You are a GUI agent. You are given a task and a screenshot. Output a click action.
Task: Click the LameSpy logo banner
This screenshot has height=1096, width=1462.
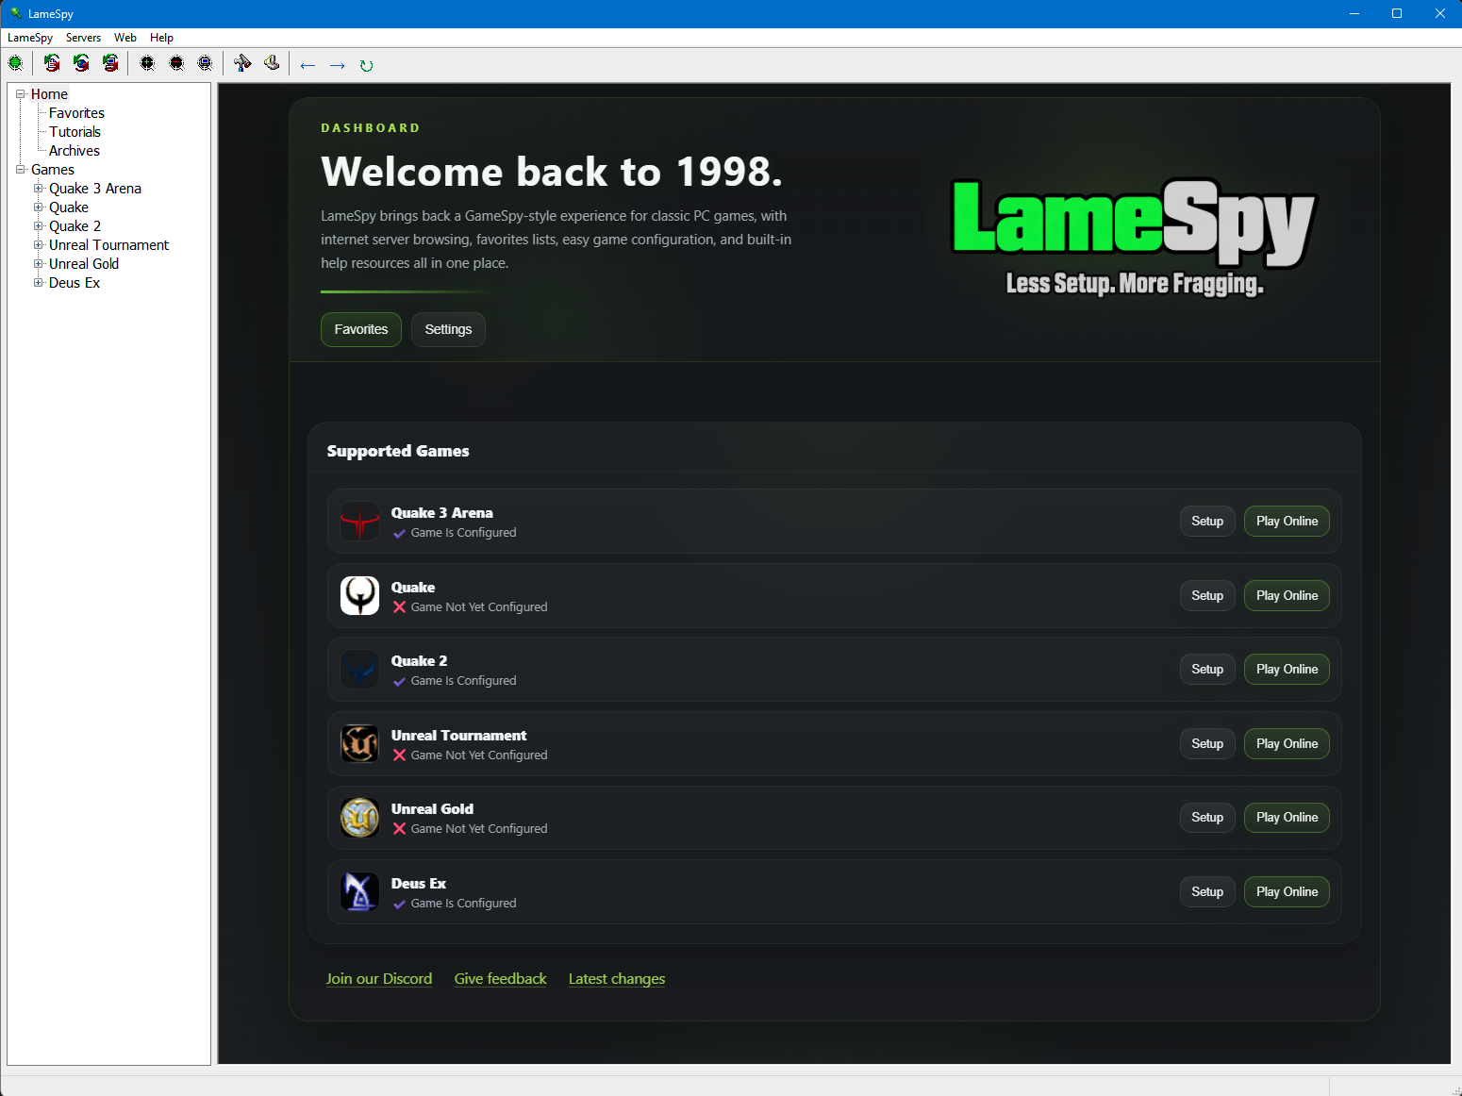(x=1133, y=236)
